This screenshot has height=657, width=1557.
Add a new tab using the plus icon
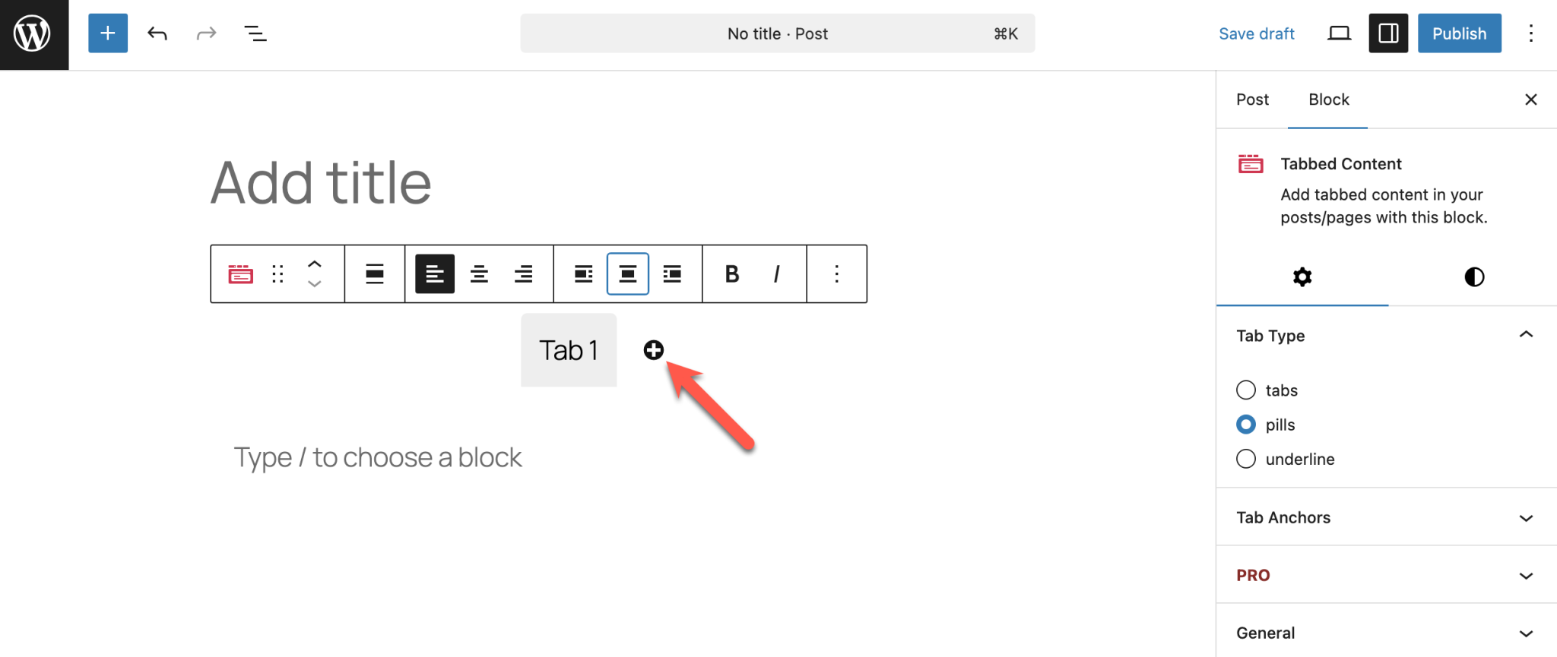pos(653,350)
